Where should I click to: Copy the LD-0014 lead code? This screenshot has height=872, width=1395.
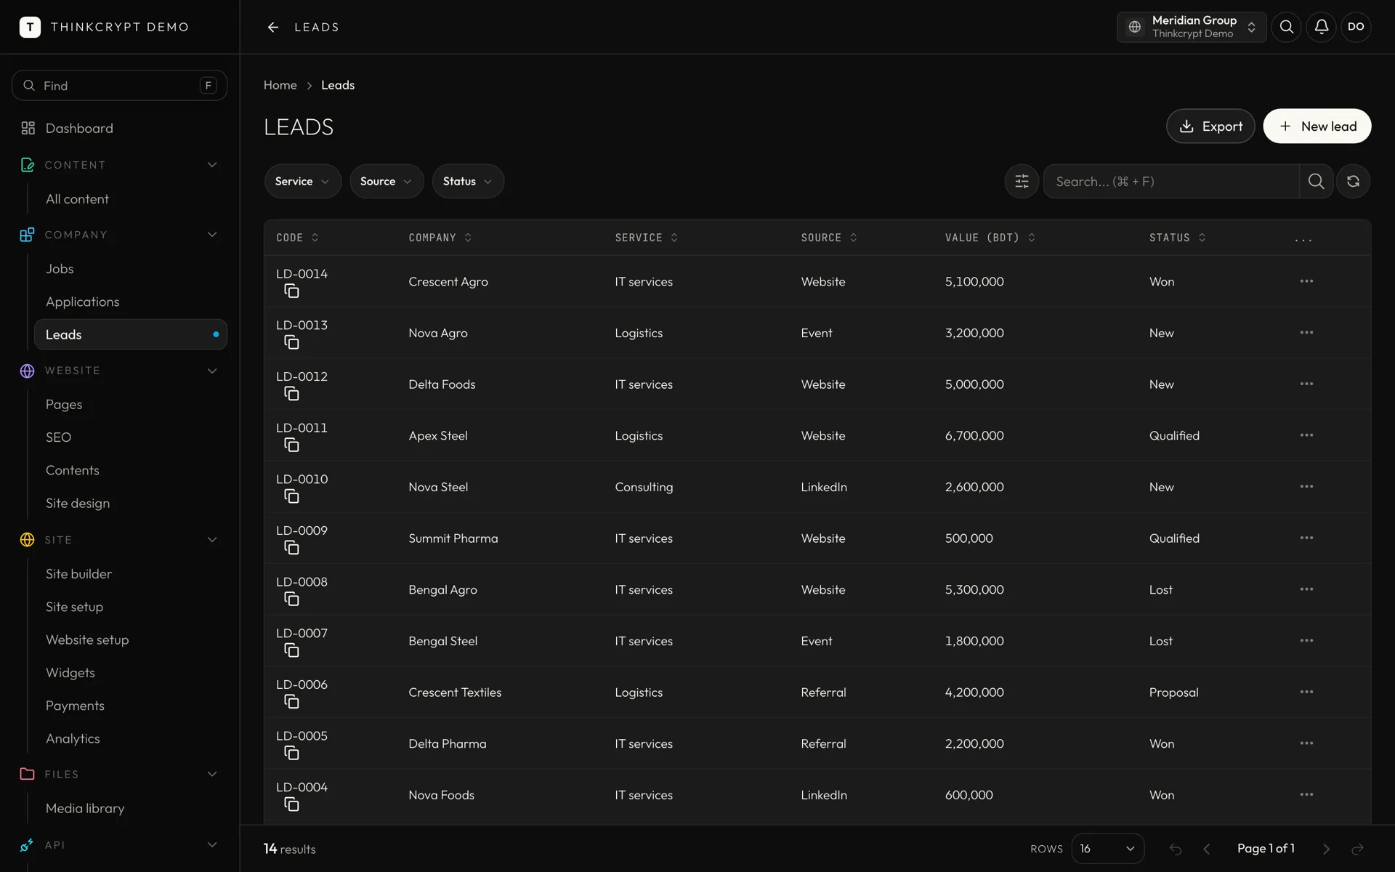291,291
